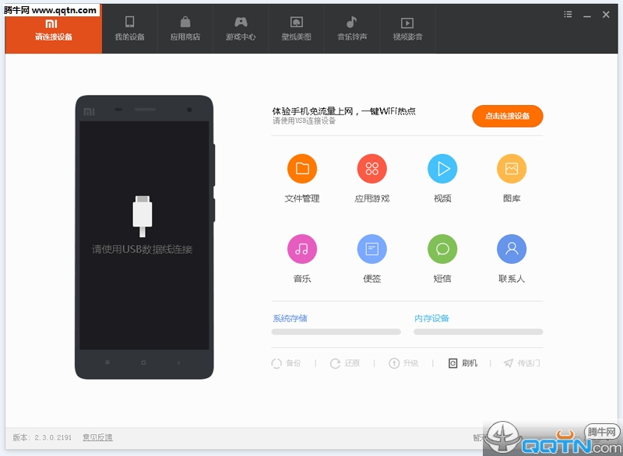Open the 短信 messages icon
The image size is (623, 456).
(442, 249)
